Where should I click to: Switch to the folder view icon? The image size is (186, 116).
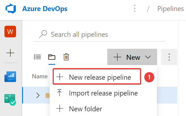point(52,57)
